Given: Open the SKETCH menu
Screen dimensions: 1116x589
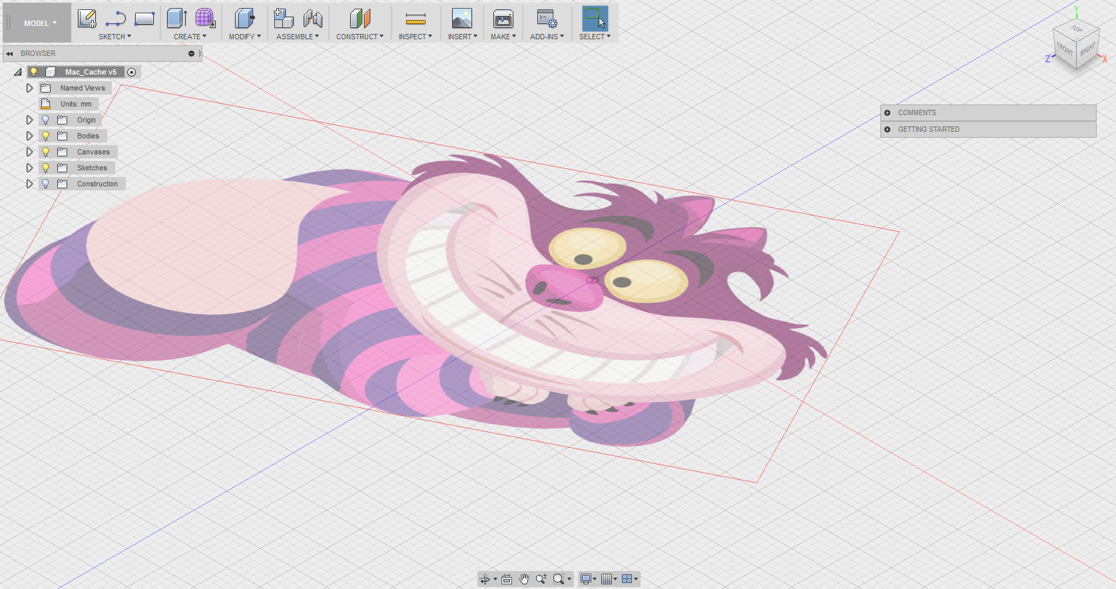Looking at the screenshot, I should (115, 37).
